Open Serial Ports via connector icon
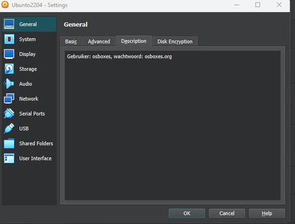 coord(9,114)
